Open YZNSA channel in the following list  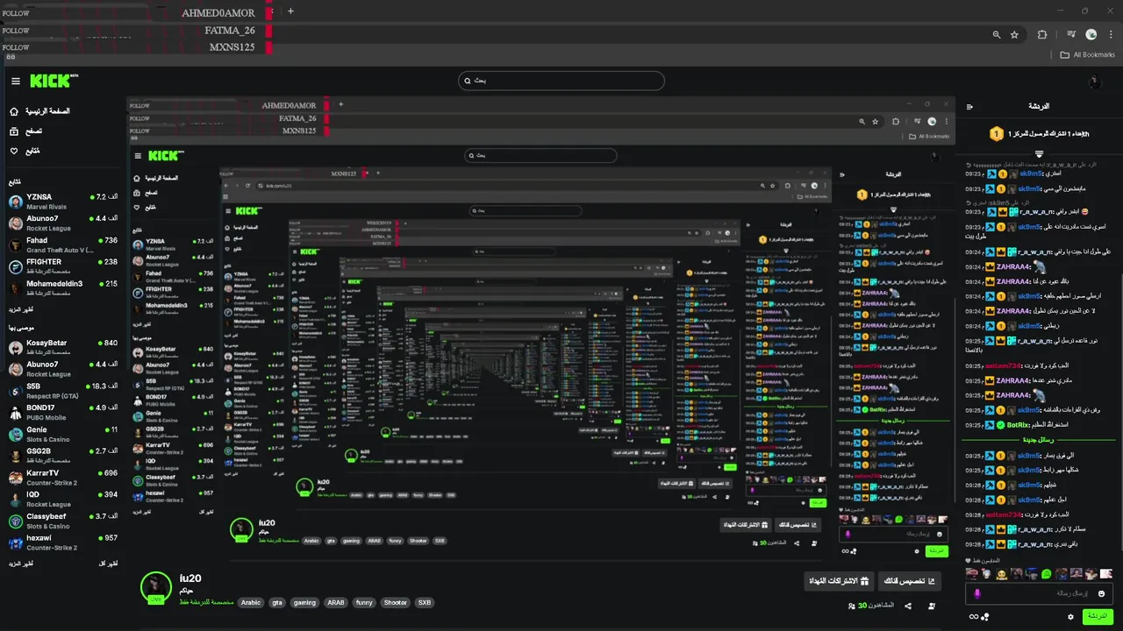(63, 202)
